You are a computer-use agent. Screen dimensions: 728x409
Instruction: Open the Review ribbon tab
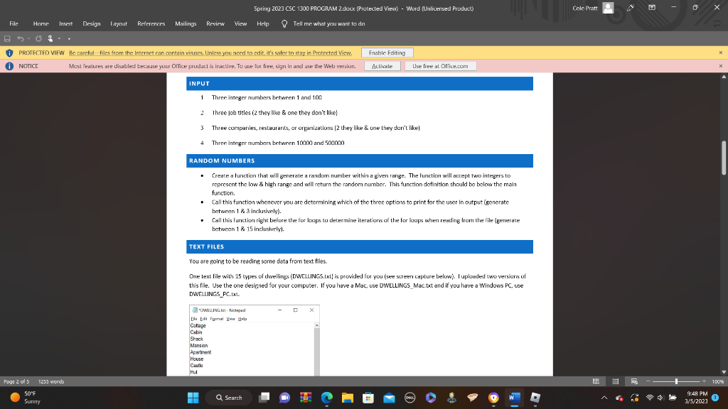point(215,23)
